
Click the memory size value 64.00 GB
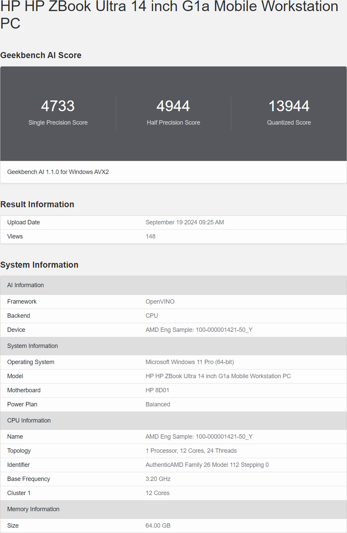pos(158,526)
